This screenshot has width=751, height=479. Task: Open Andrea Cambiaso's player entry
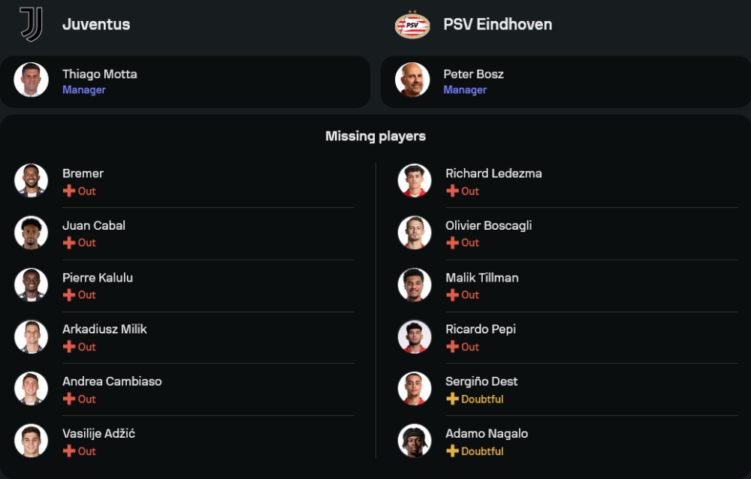pos(112,381)
